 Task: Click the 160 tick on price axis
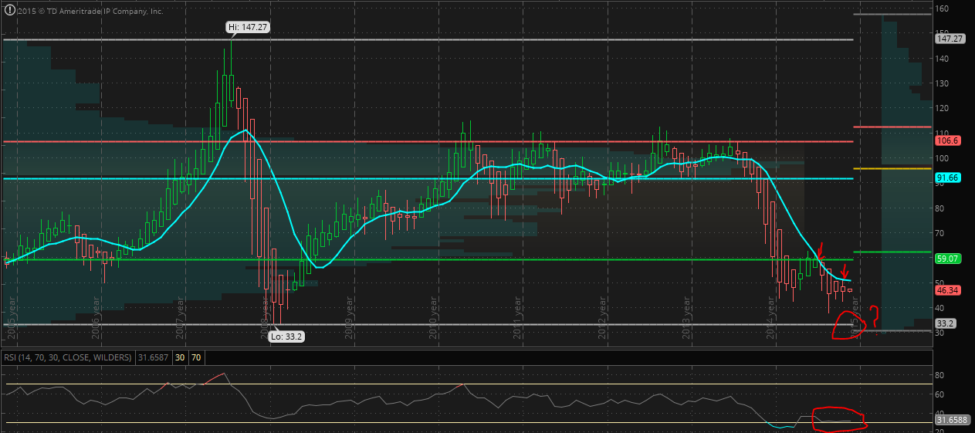coord(942,8)
